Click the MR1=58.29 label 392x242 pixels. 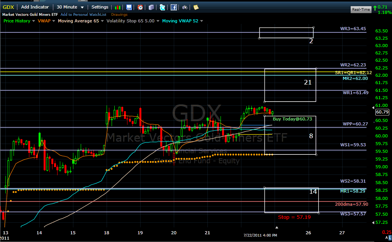[353, 191]
